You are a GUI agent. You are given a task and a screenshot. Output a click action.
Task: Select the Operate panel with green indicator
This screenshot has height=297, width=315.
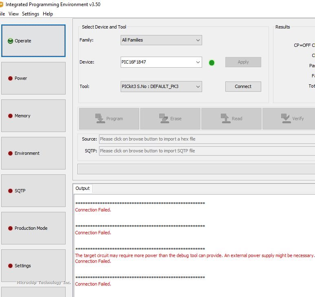coord(33,41)
